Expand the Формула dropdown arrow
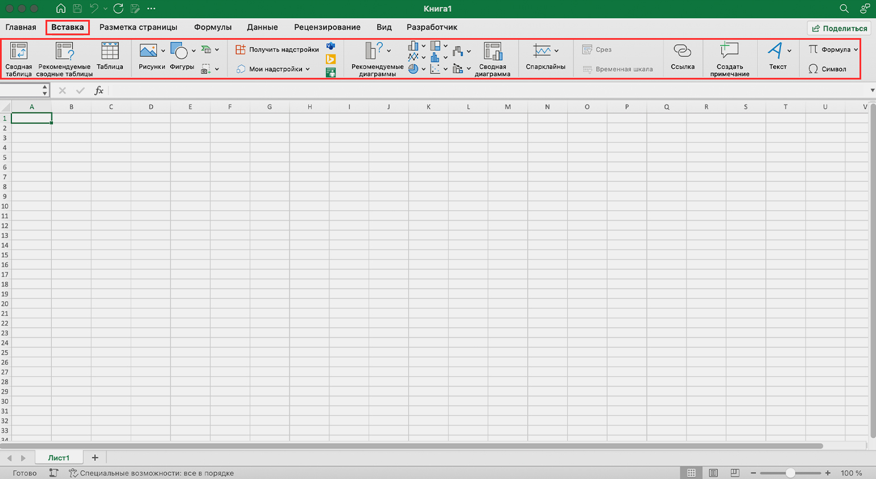Viewport: 876px width, 479px height. coord(856,49)
